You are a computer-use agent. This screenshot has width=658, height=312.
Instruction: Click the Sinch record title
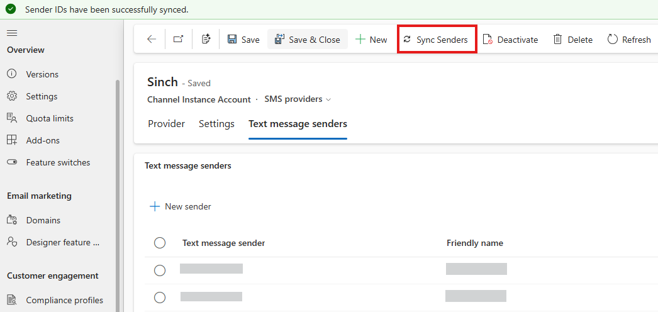(162, 82)
